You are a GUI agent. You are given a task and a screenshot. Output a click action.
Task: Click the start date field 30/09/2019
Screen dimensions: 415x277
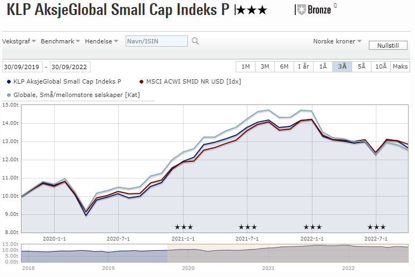(23, 67)
